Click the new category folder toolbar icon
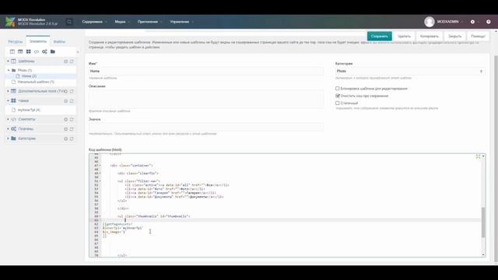This screenshot has width=498, height=280. [53, 51]
